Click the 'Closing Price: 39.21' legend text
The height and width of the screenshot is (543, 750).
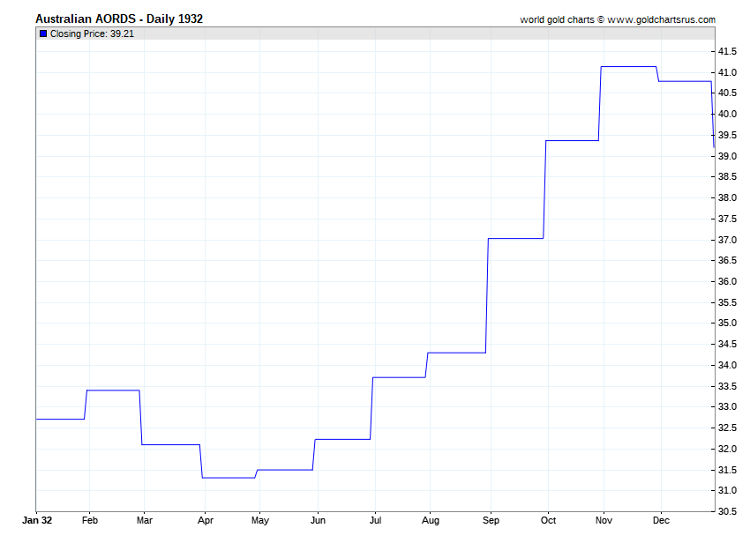coord(92,33)
